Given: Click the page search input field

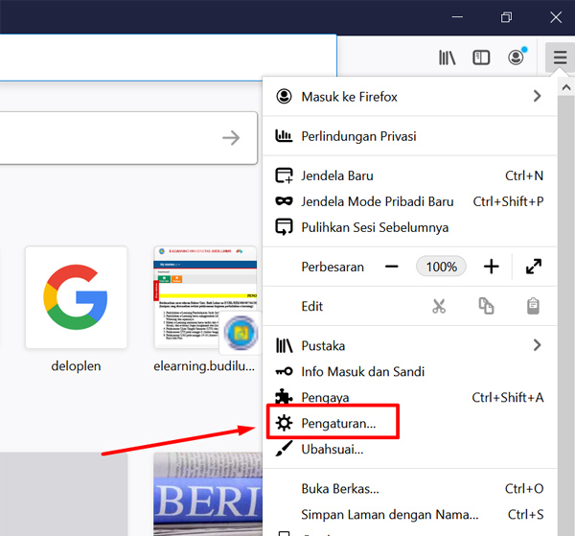Looking at the screenshot, I should pyautogui.click(x=128, y=138).
